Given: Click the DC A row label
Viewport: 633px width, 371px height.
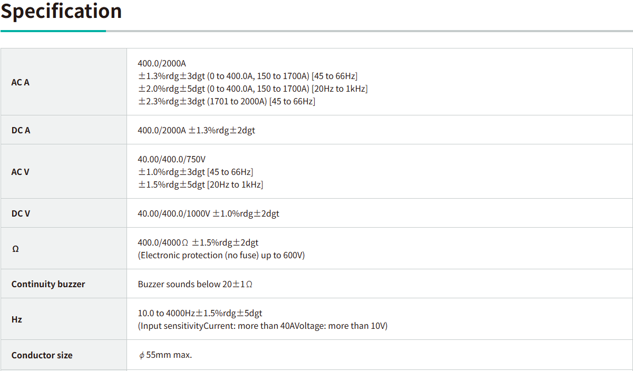Looking at the screenshot, I should pyautogui.click(x=21, y=130).
